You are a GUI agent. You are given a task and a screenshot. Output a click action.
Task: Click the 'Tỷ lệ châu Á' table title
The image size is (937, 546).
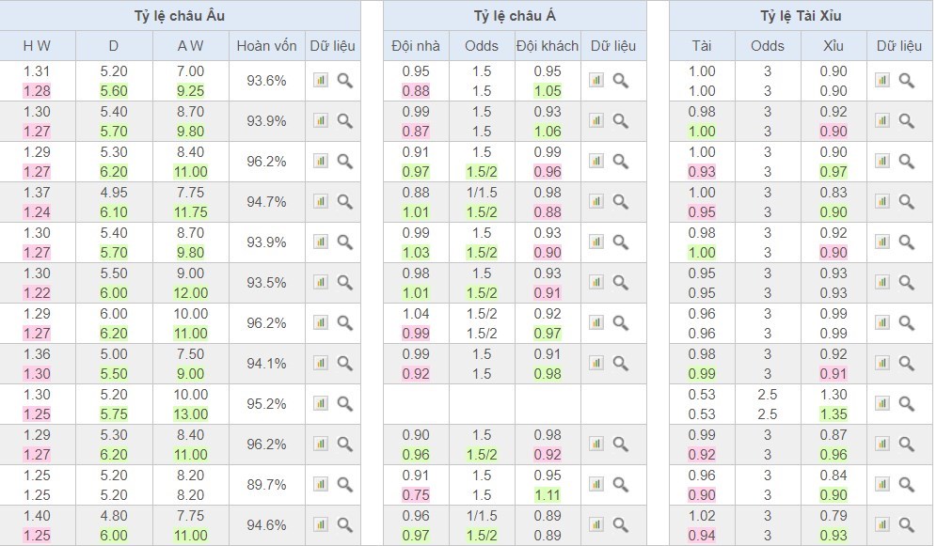[x=515, y=16]
